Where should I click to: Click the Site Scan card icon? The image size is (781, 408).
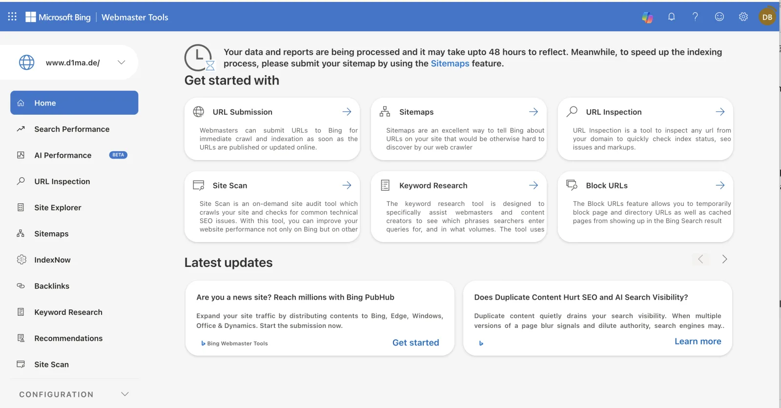[199, 185]
